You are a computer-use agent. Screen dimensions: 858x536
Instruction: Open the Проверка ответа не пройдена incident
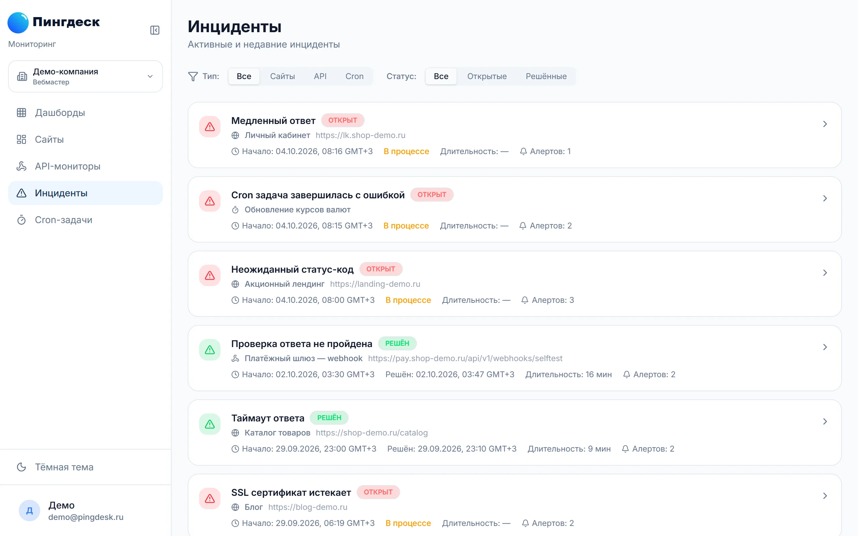[514, 358]
